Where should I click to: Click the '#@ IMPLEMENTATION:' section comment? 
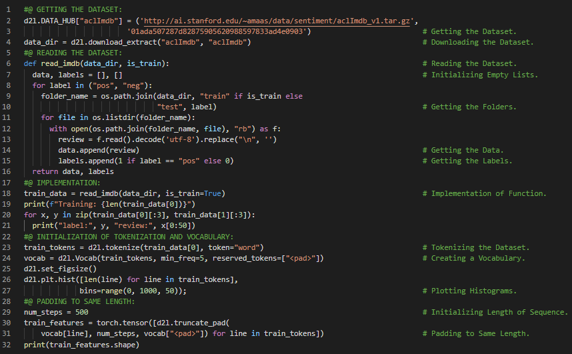click(x=61, y=182)
